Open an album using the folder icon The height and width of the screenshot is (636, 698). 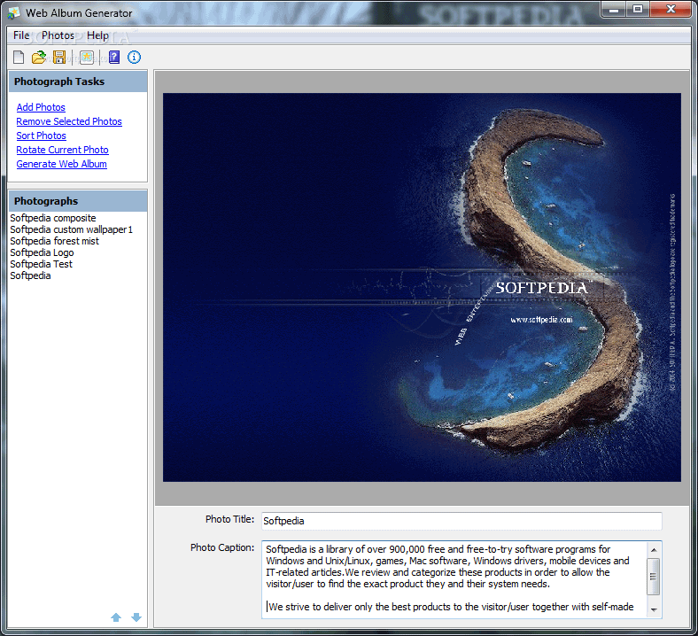point(39,57)
